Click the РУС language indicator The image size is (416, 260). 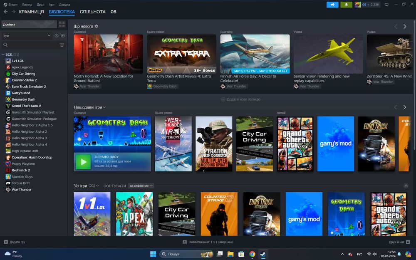point(359,254)
